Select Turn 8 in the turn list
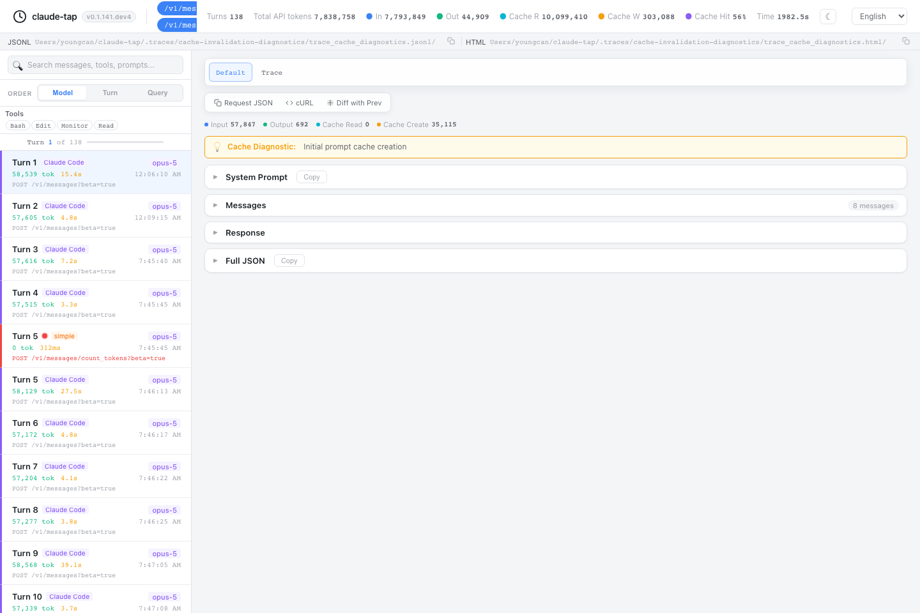The width and height of the screenshot is (920, 613). (x=96, y=520)
